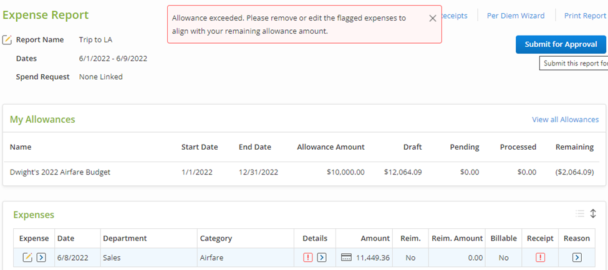This screenshot has height=270, width=608.
Task: Click the list view icon in Expenses
Action: tap(580, 214)
